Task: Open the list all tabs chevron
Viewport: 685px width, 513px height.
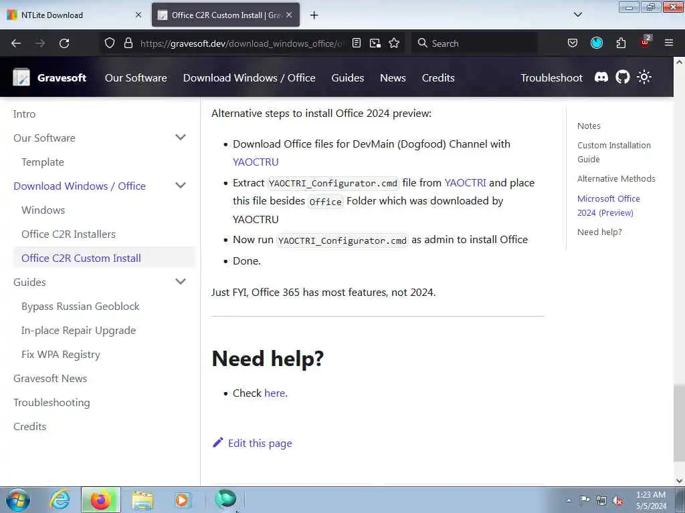Action: [x=577, y=15]
